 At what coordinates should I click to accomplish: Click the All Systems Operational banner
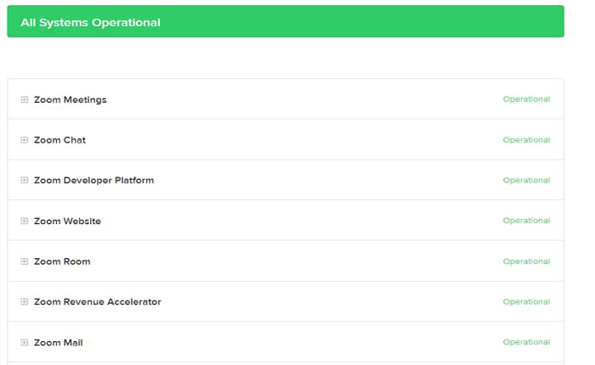[285, 22]
